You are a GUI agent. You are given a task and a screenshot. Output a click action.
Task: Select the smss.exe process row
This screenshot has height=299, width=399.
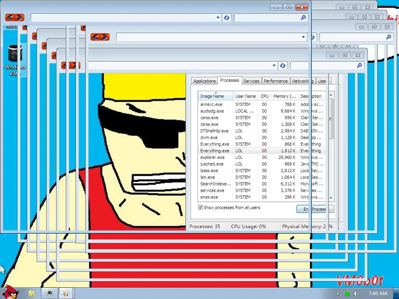[262, 197]
